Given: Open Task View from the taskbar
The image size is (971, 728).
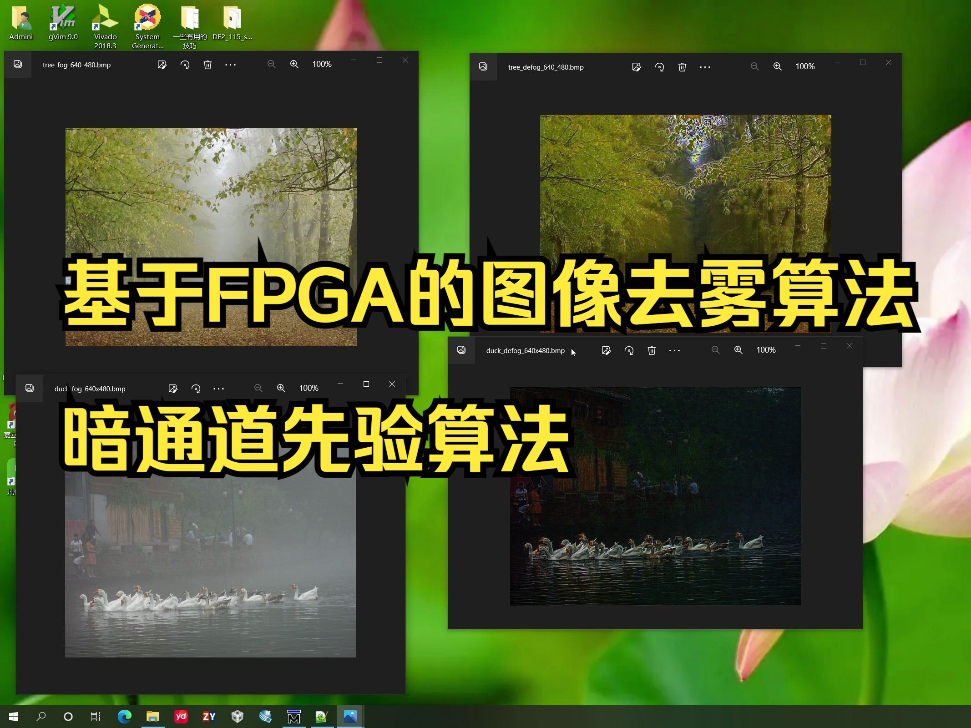Looking at the screenshot, I should 95,717.
